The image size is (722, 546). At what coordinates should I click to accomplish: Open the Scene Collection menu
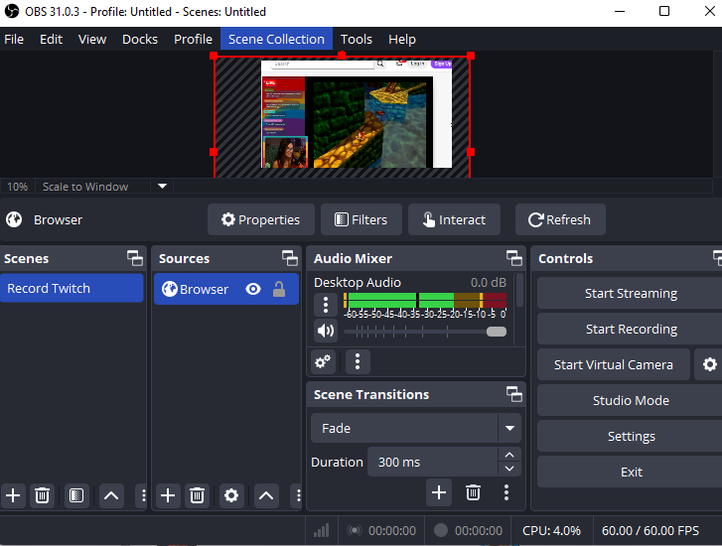coord(276,39)
